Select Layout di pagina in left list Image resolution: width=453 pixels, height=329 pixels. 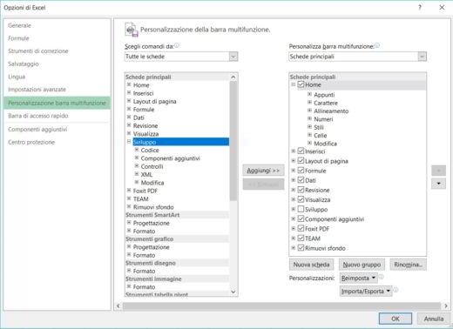tap(155, 101)
